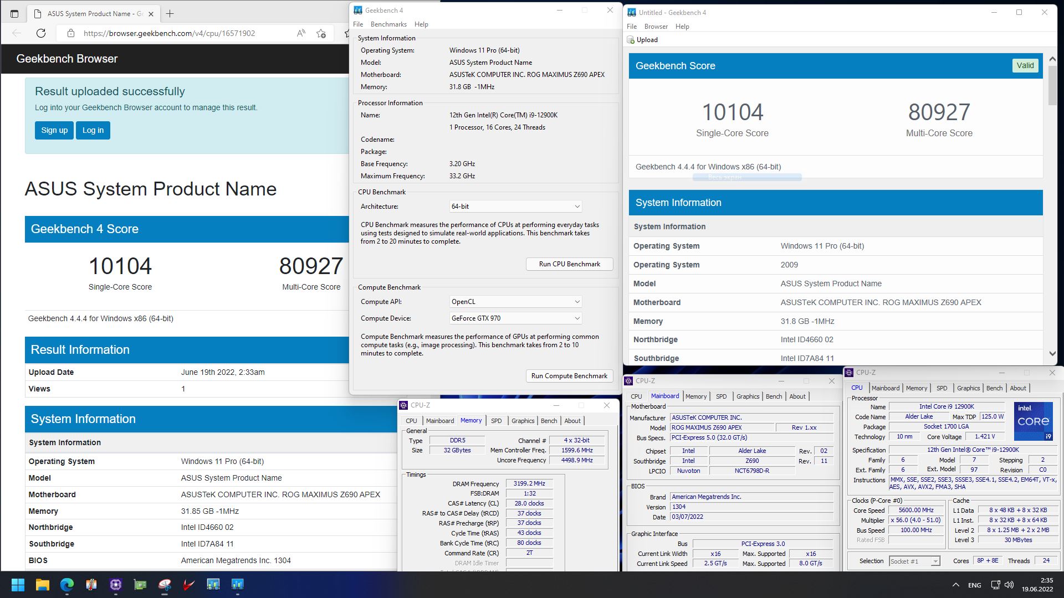Go back in the Edge browser

tap(17, 33)
